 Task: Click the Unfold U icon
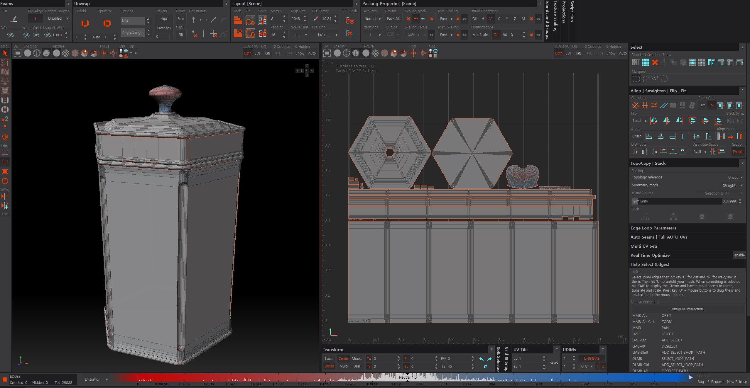click(x=85, y=23)
